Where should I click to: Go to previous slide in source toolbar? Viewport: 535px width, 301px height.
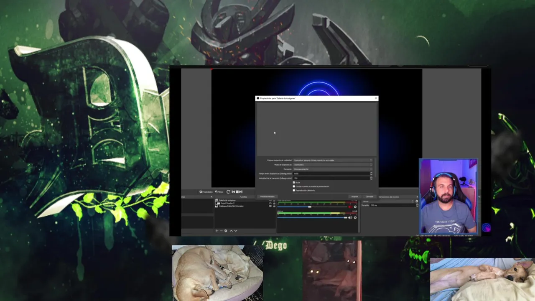coord(233,192)
